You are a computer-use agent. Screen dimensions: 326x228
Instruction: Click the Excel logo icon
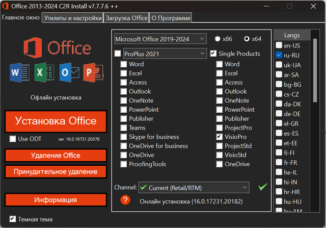[x=44, y=72]
